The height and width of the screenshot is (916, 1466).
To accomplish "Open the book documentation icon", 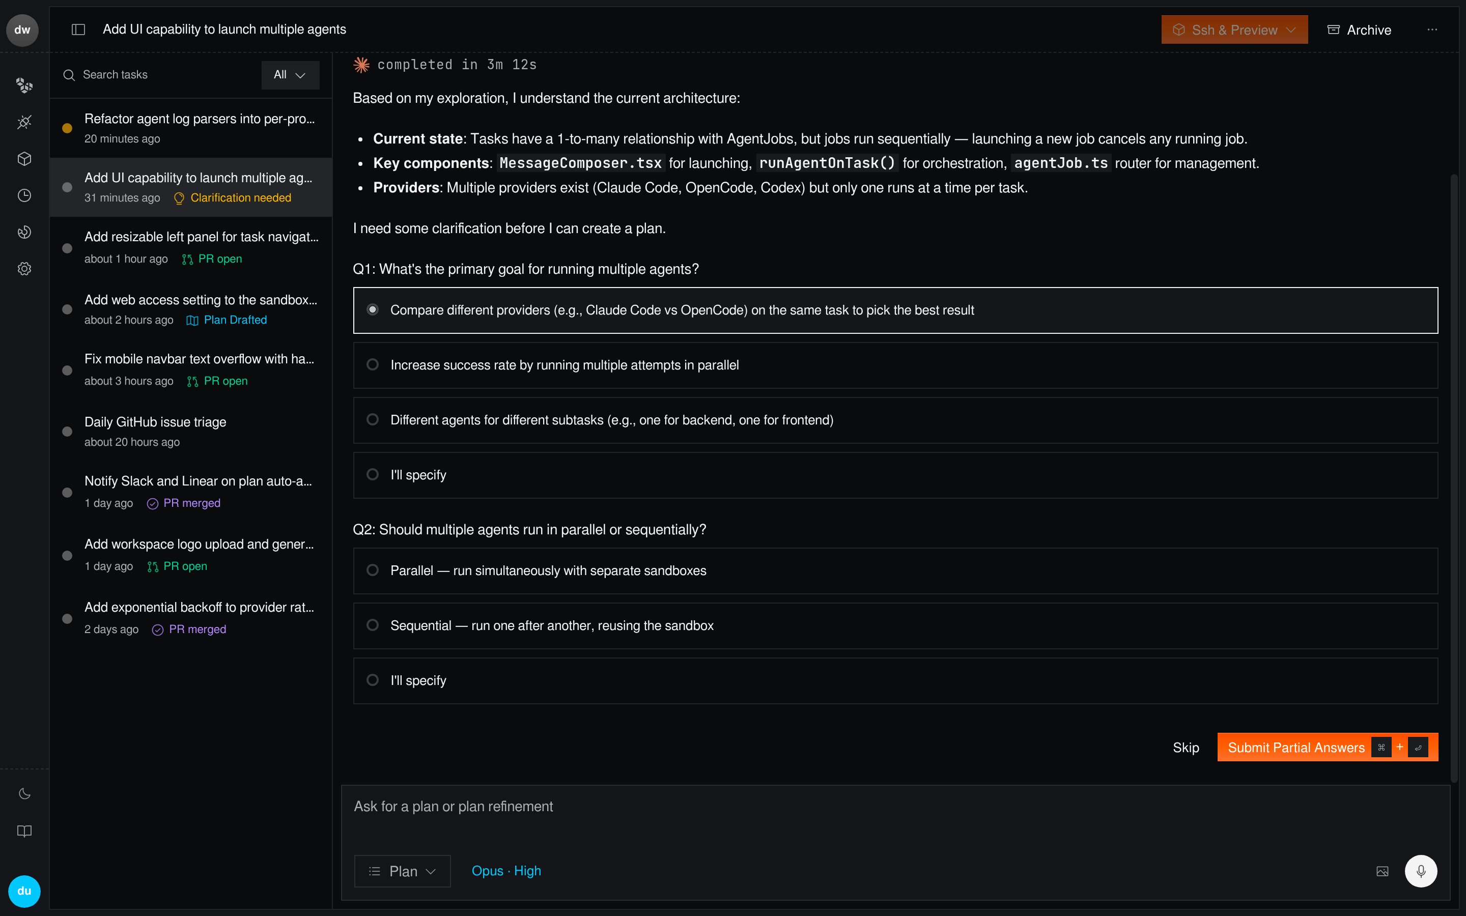I will point(24,831).
